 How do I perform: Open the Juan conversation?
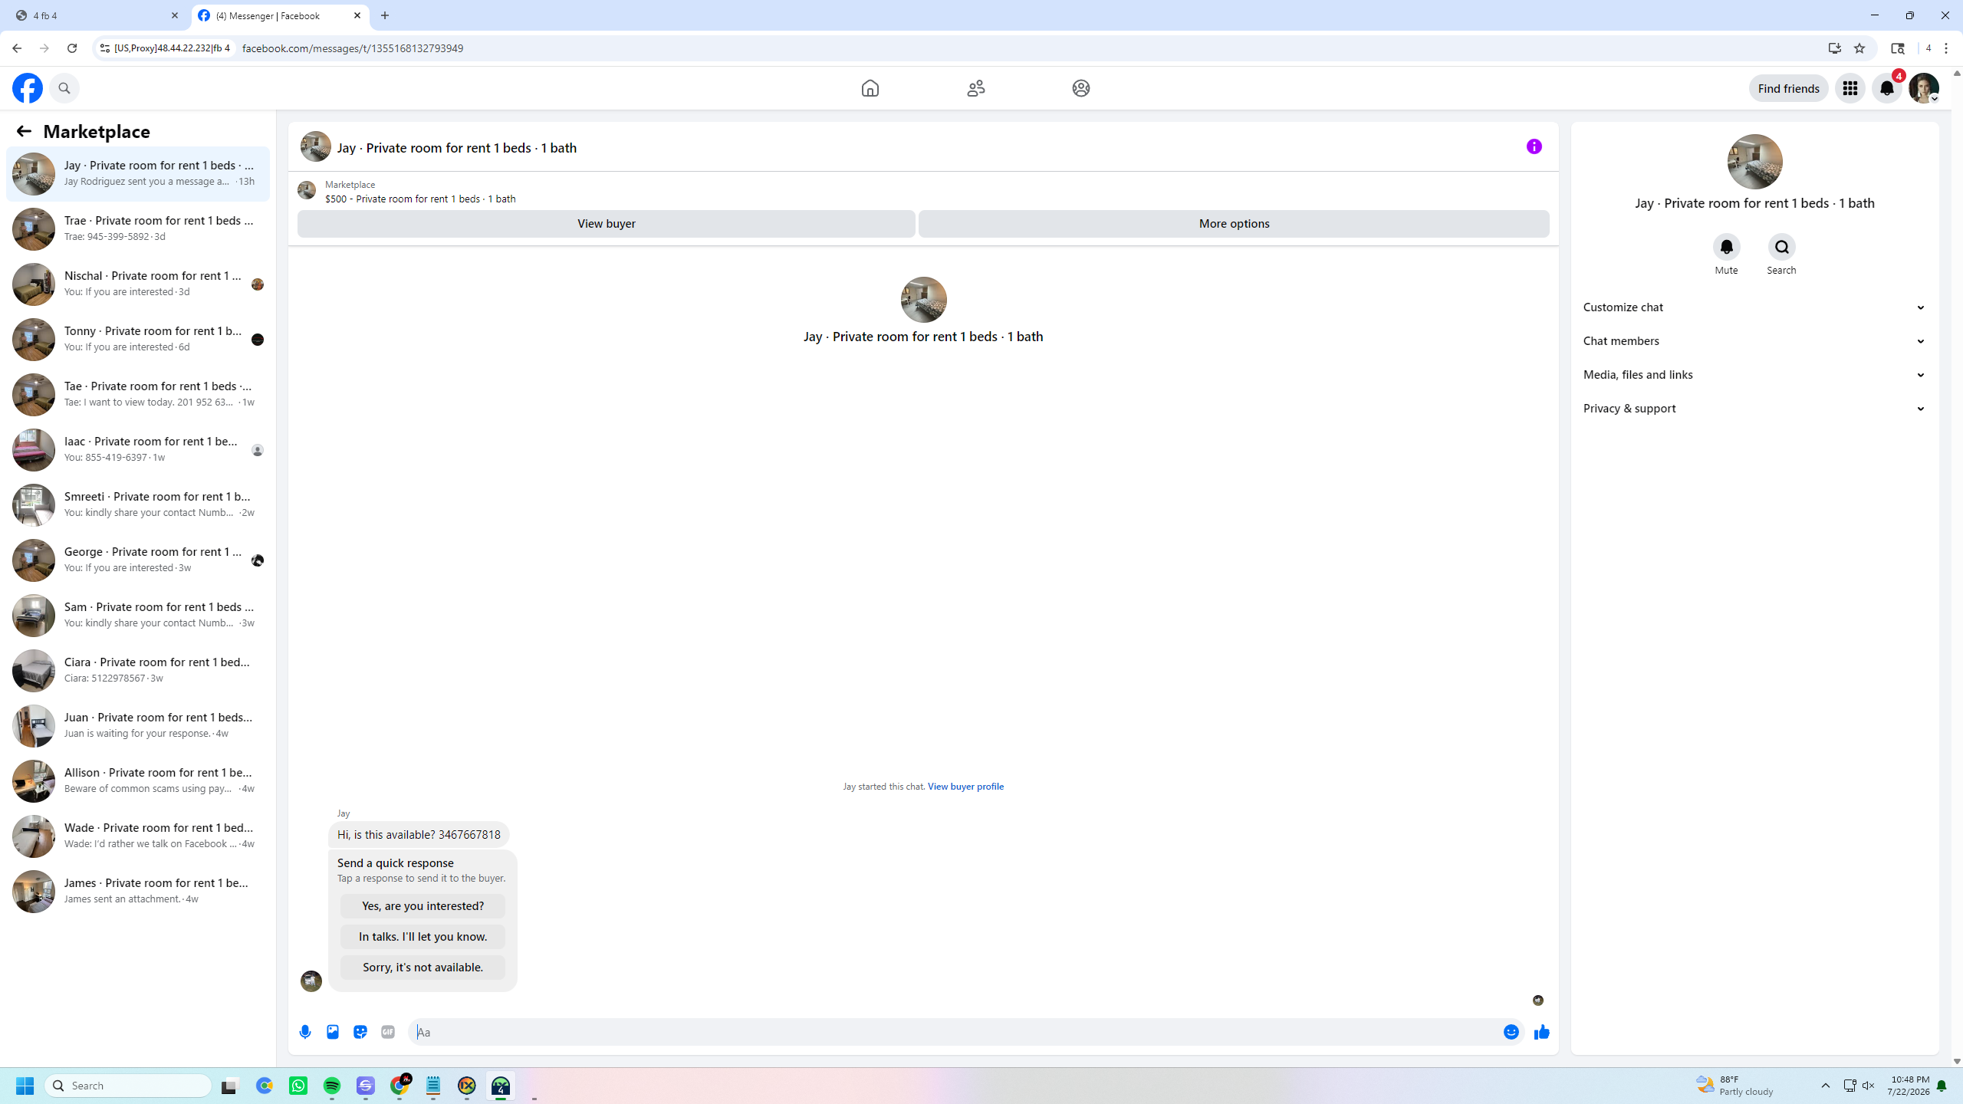(x=138, y=726)
